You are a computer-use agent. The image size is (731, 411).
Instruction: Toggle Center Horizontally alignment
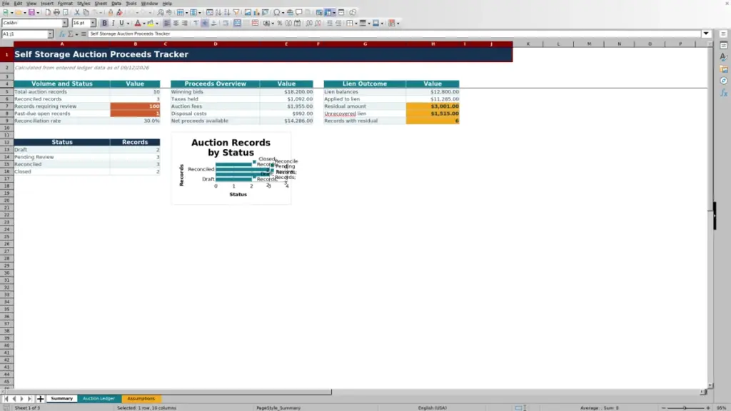coord(176,24)
